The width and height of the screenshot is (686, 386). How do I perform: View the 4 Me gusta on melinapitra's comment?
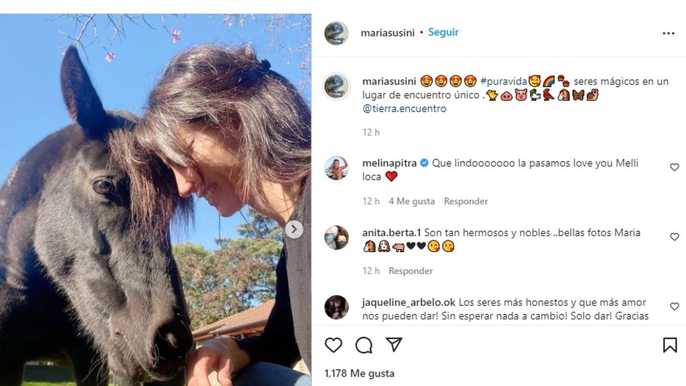(x=412, y=201)
